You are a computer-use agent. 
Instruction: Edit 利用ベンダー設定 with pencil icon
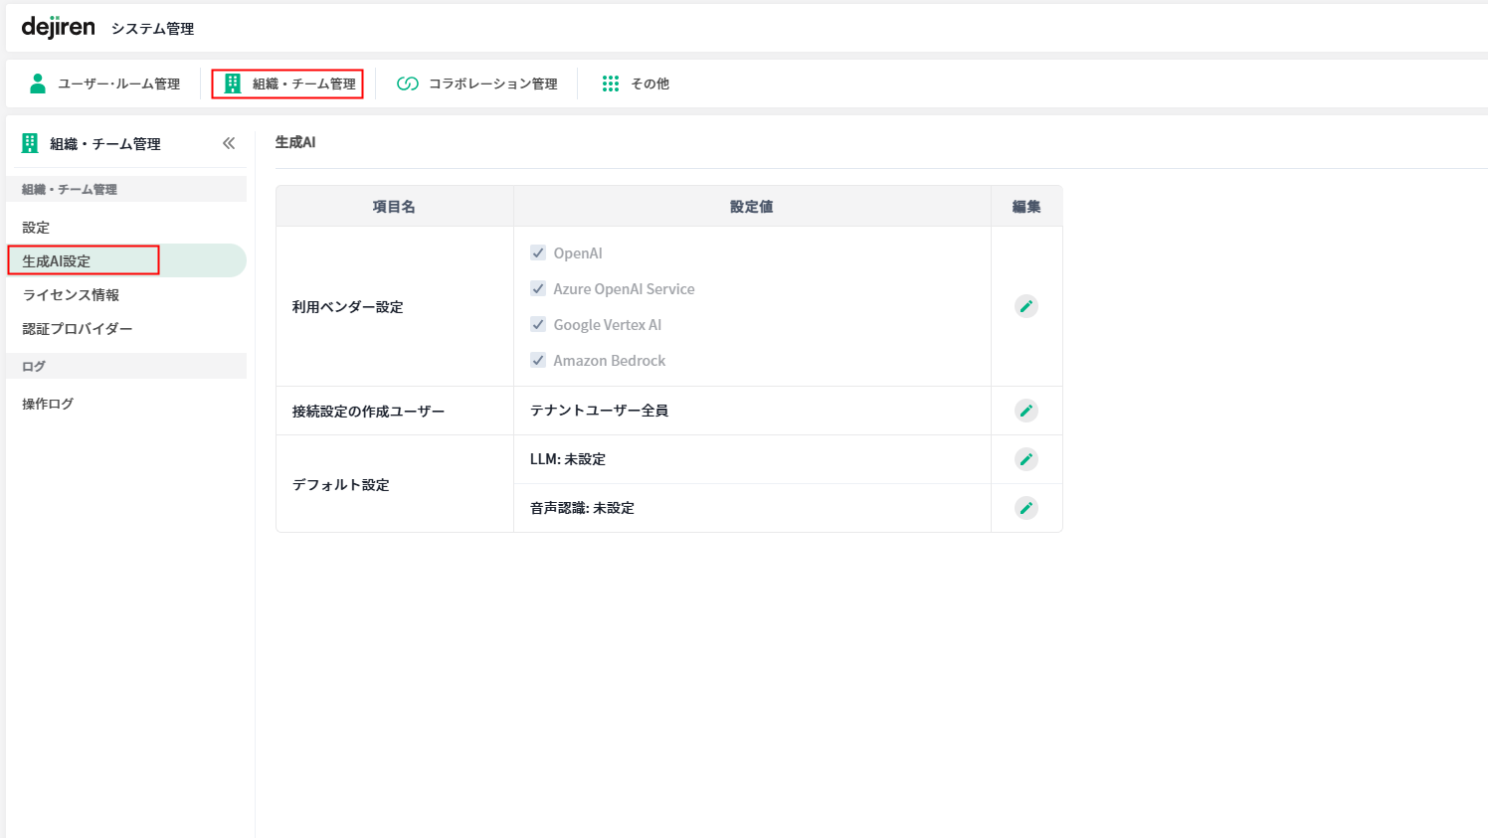tap(1026, 306)
